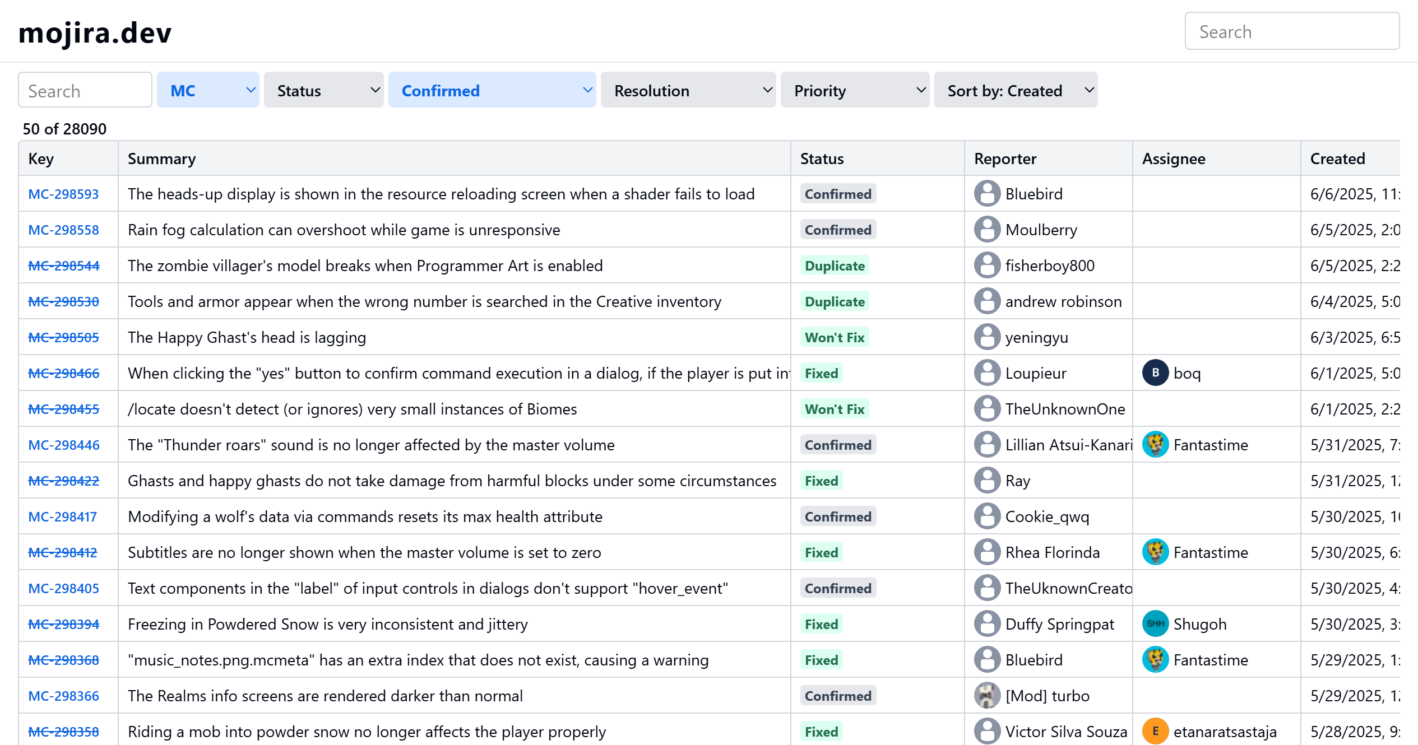Open issue link MC-298593
Viewport: 1418px width, 745px height.
click(63, 194)
